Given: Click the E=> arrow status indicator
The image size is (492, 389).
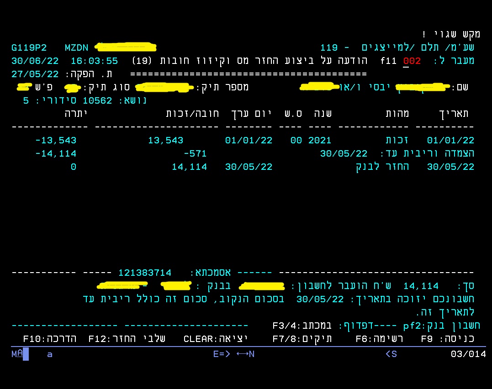Looking at the screenshot, I should click(x=222, y=354).
